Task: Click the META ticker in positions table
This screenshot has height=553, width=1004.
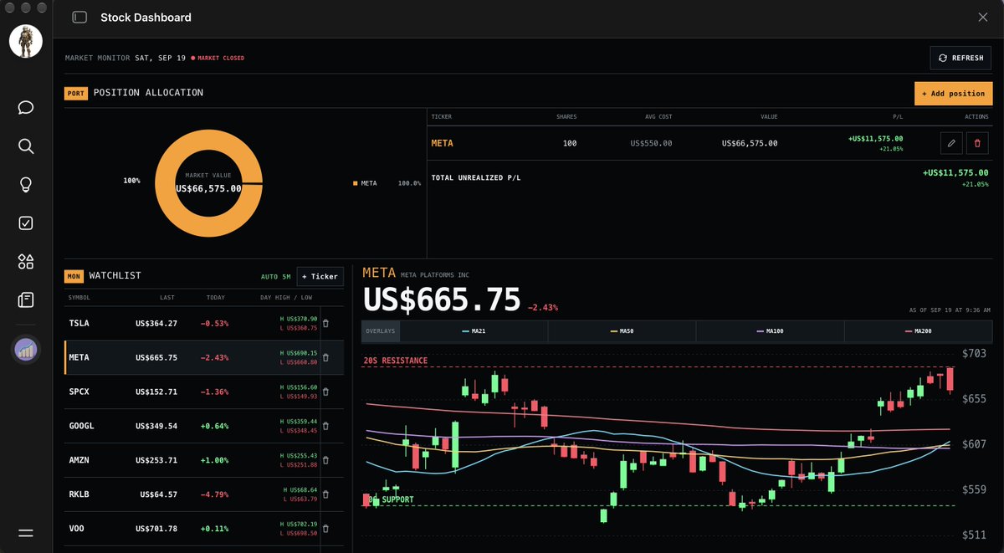Action: [x=442, y=143]
